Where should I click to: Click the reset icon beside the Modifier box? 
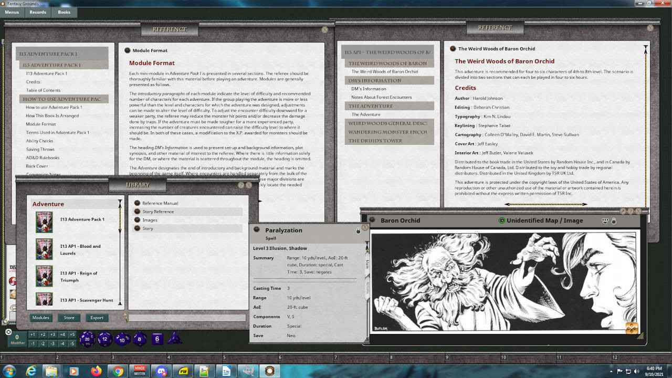8,331
